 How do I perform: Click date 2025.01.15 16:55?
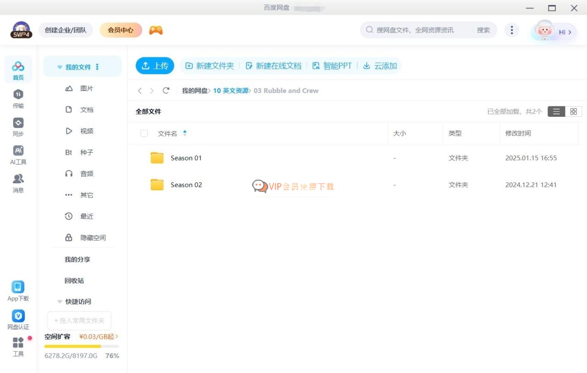pyautogui.click(x=531, y=158)
